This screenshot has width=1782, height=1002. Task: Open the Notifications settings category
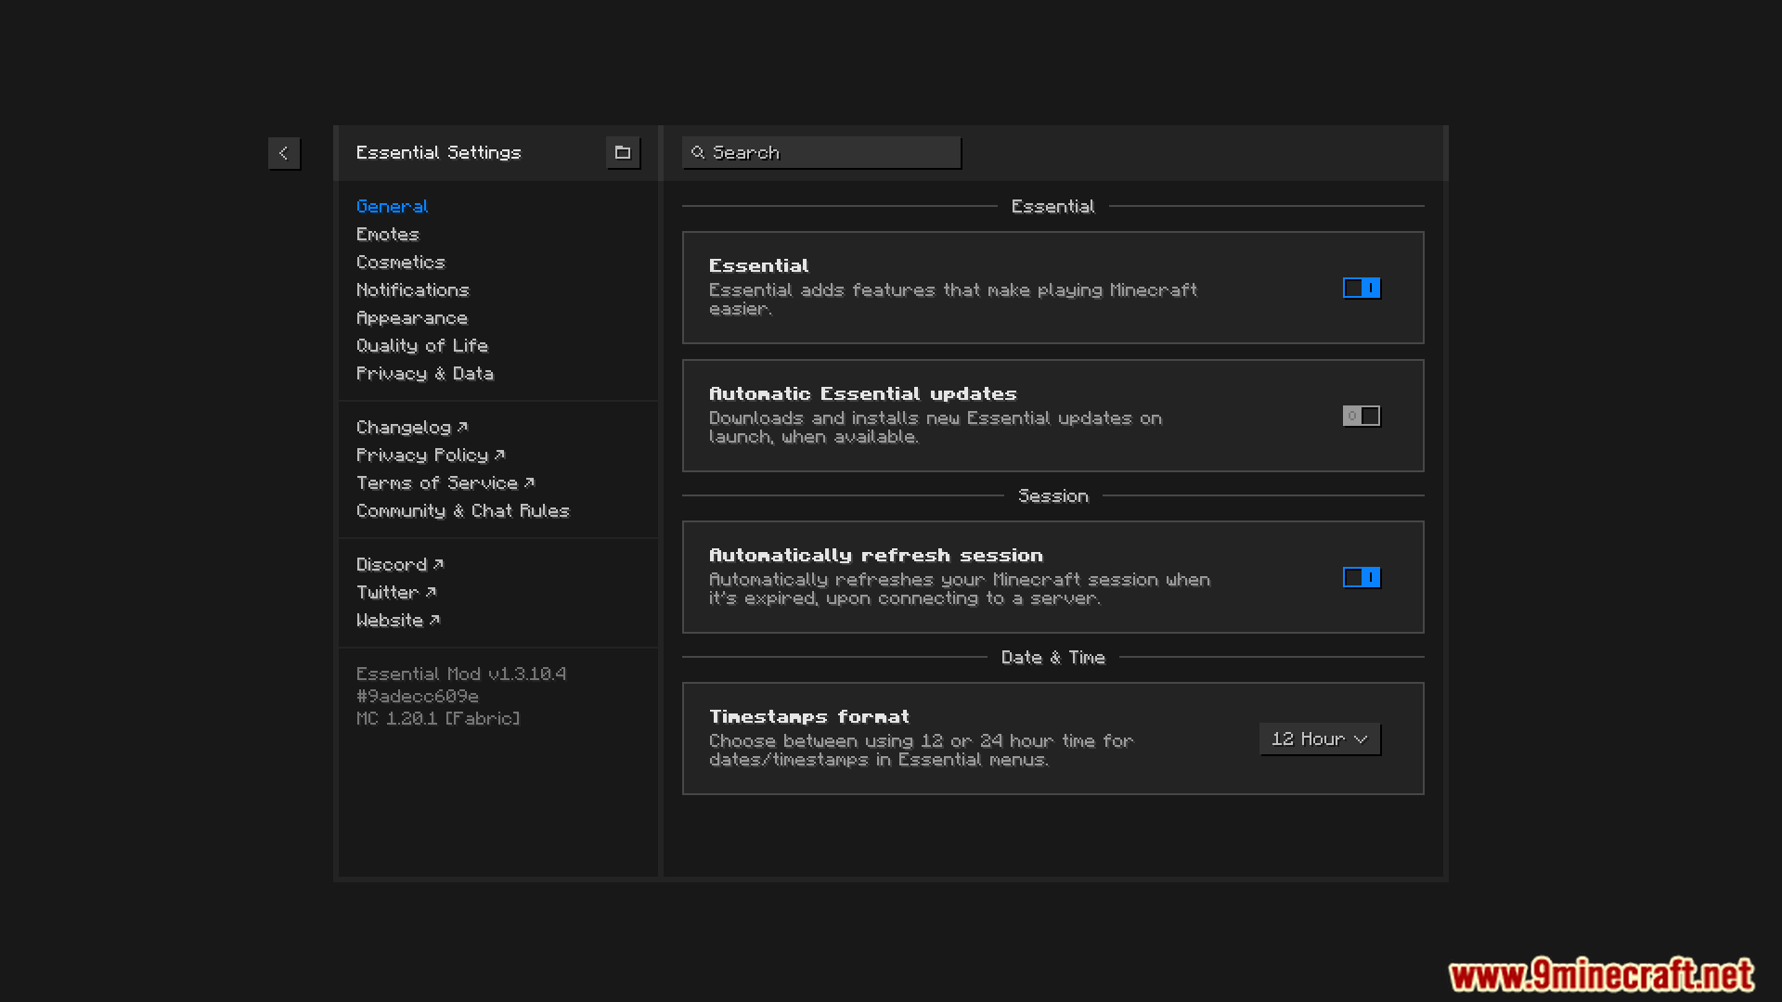[x=413, y=290]
